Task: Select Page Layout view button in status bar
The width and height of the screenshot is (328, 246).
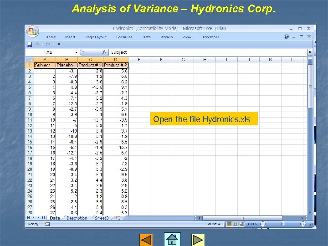Action: pos(236,224)
